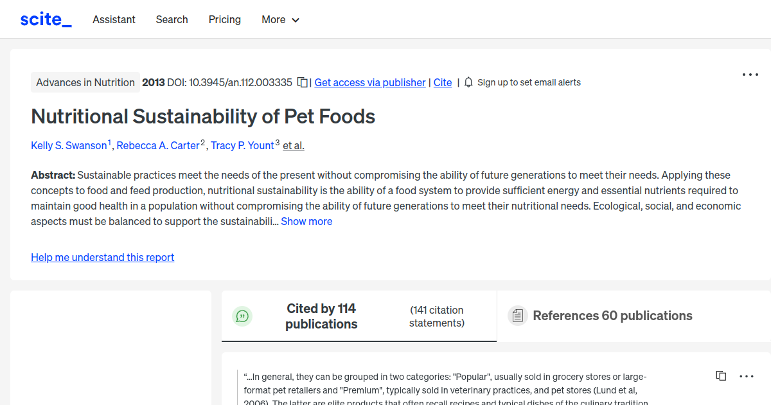
Task: Toggle the Advances in Nutrition journal chip
Action: (85, 82)
